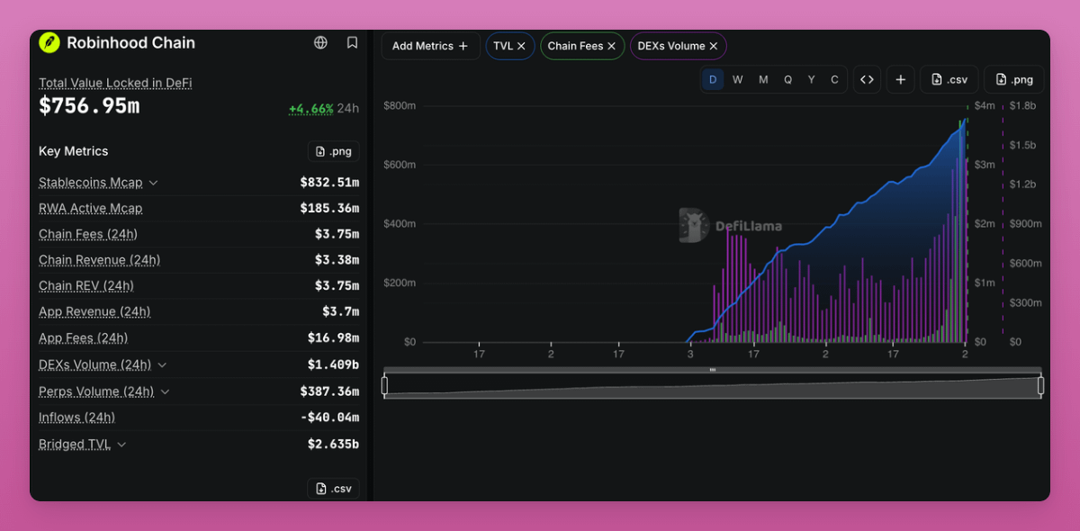Click the +4.66% 24h change value

coord(310,109)
